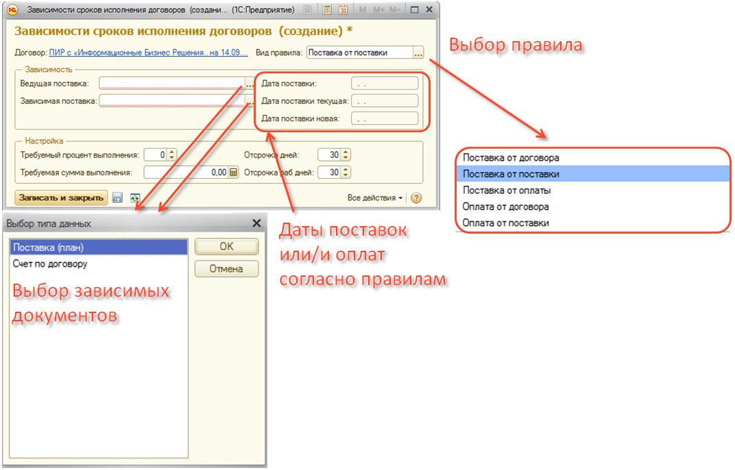
Task: Click calculator icon in Требуемая сумма field
Action: click(233, 173)
